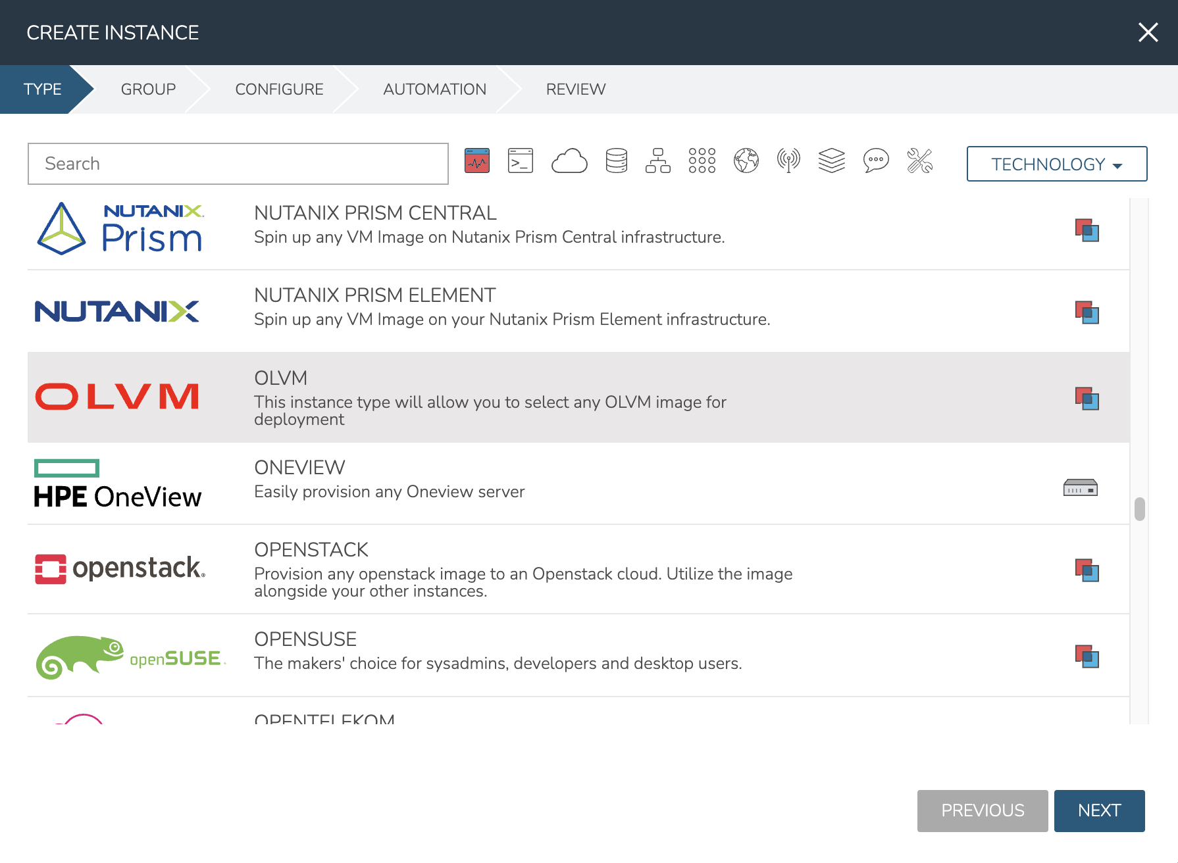Go to the CONFIGURE step tab
Screen dimensions: 1178x863
(279, 89)
